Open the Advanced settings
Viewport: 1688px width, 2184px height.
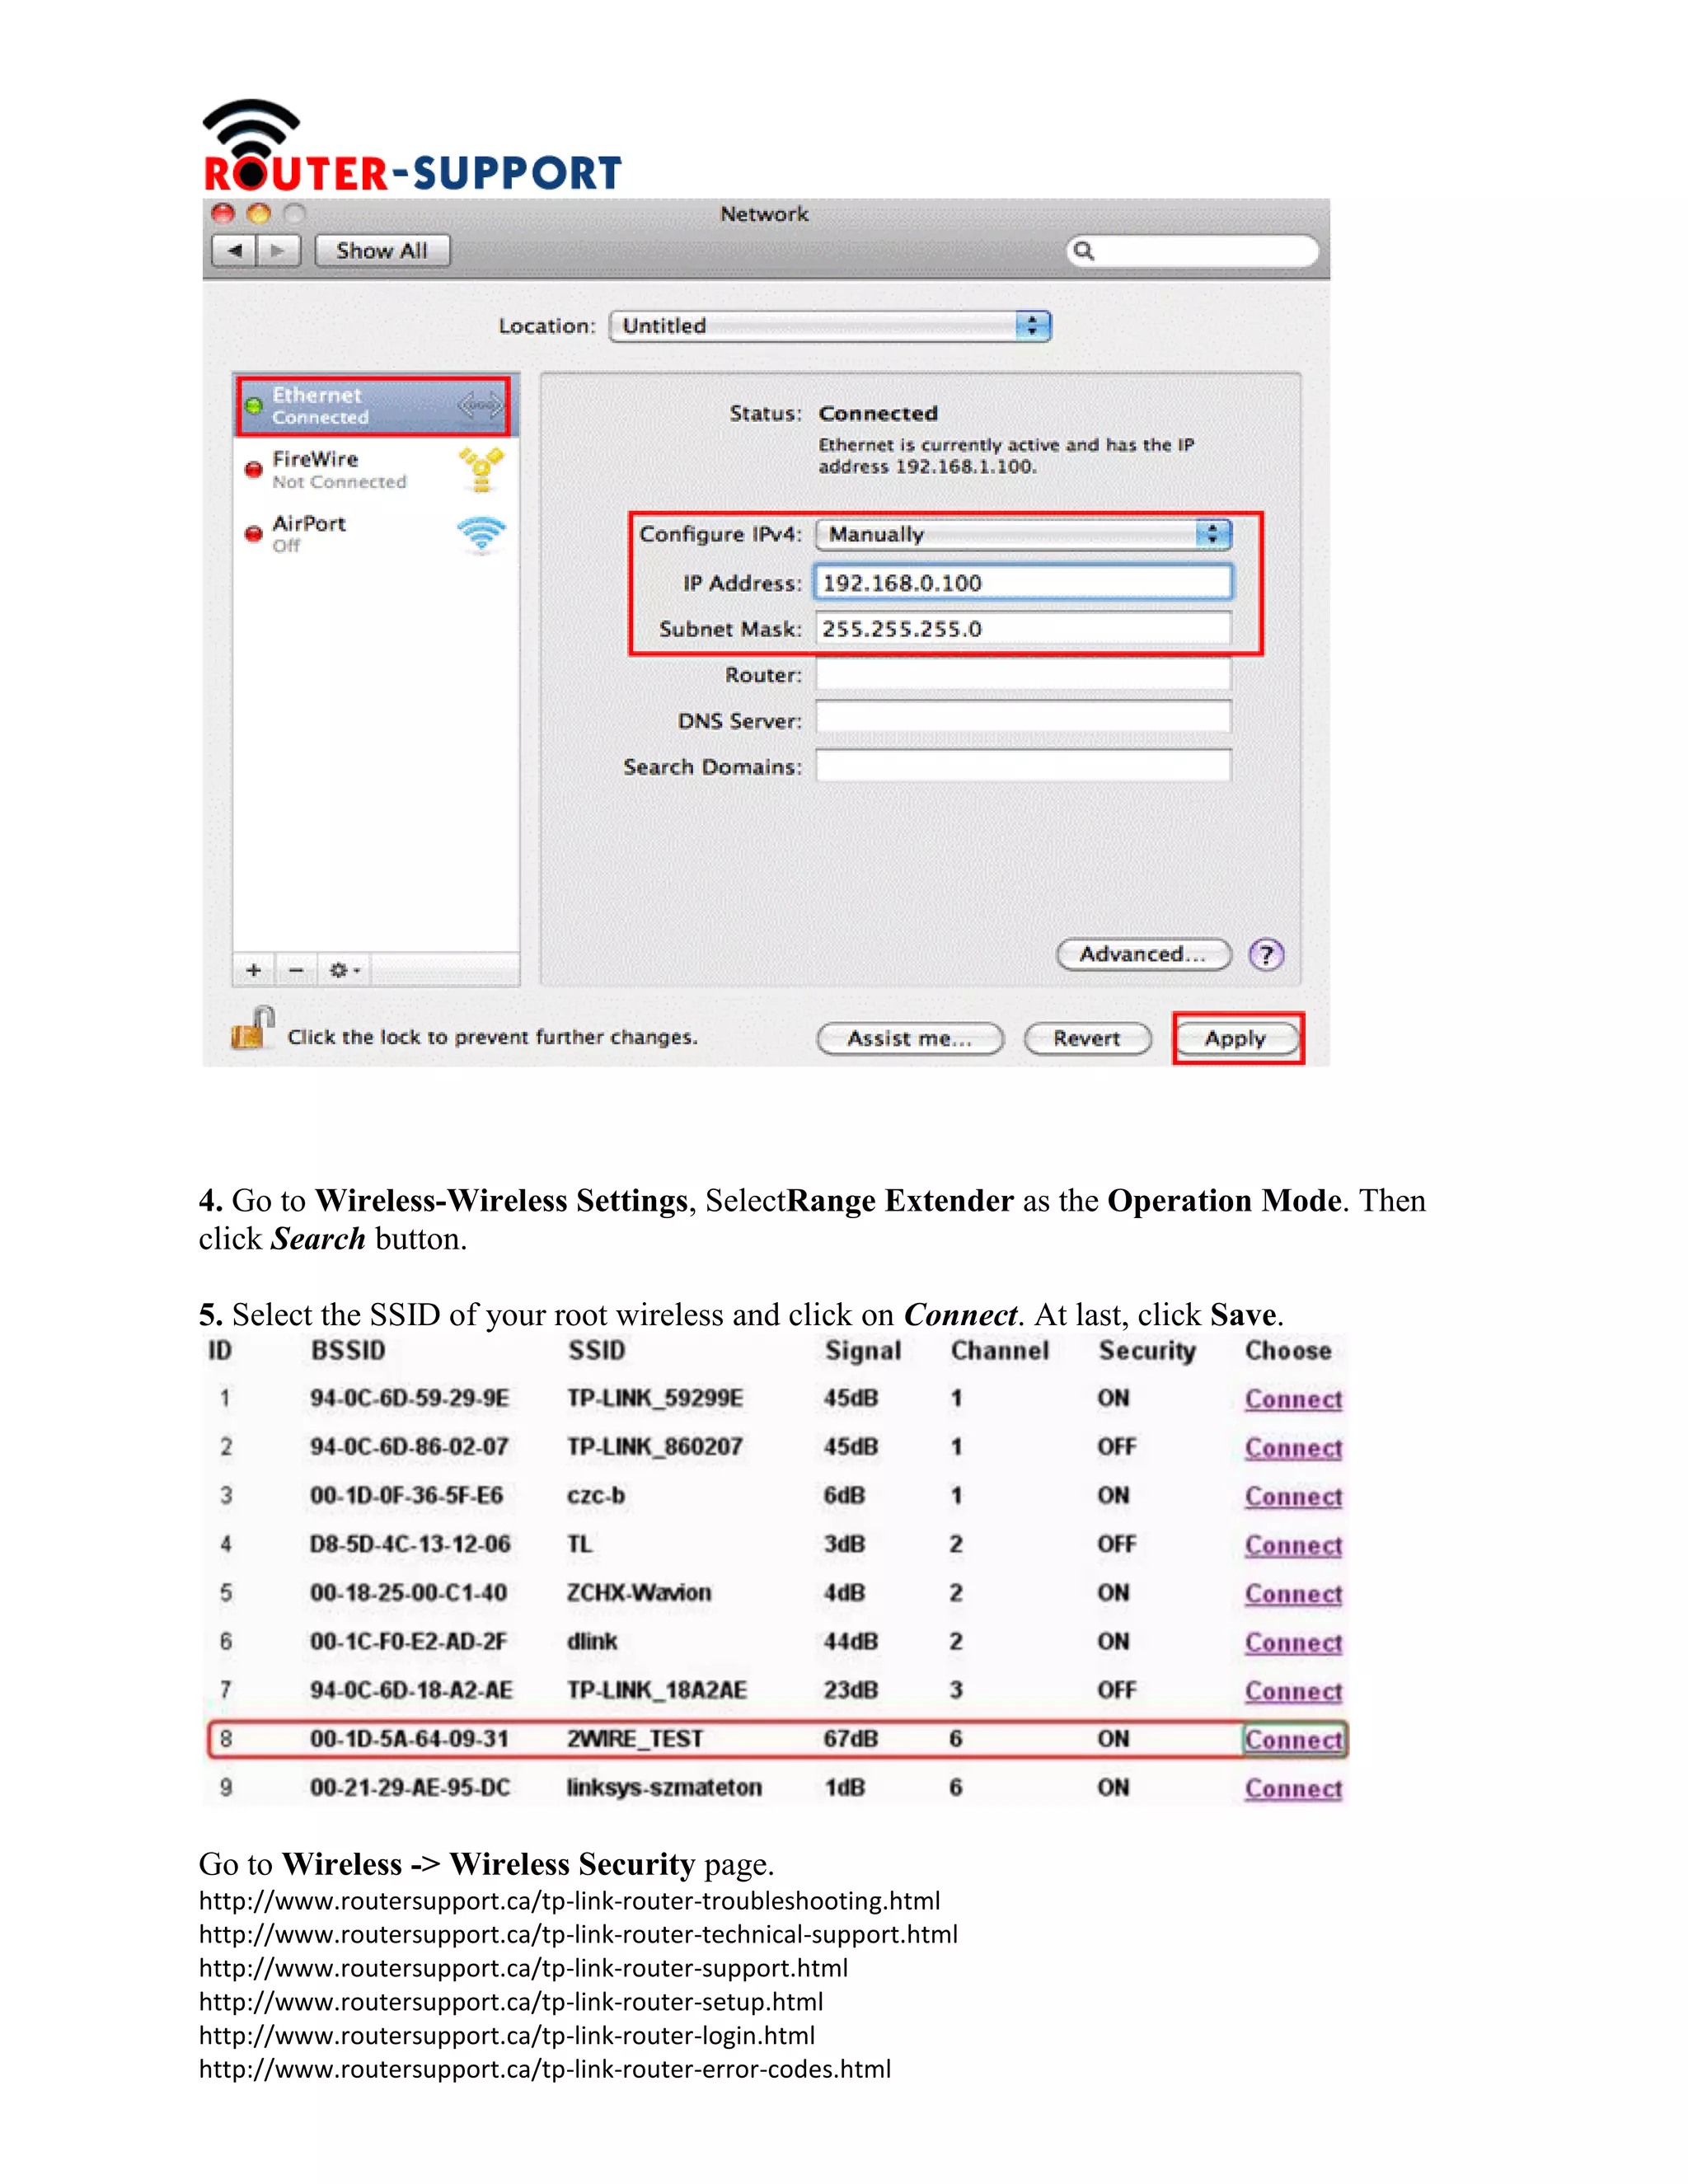pyautogui.click(x=1143, y=954)
